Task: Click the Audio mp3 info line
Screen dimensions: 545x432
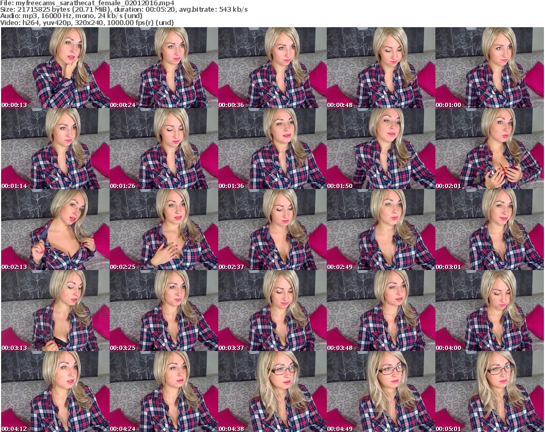Action: click(71, 16)
